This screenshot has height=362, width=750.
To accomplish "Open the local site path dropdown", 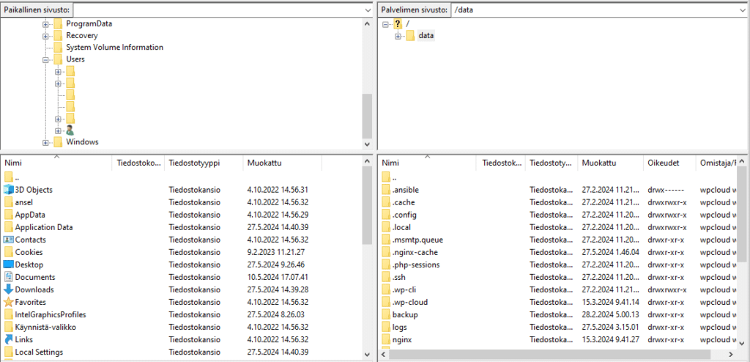I will 366,10.
